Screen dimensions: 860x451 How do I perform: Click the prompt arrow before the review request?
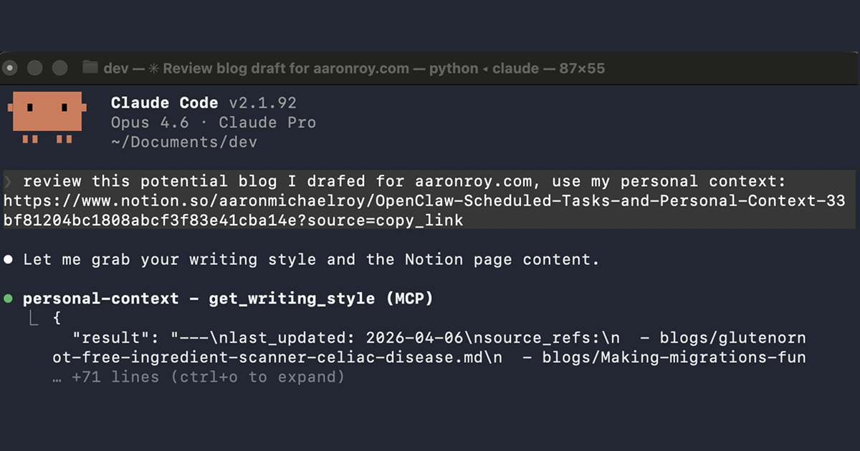[7, 180]
